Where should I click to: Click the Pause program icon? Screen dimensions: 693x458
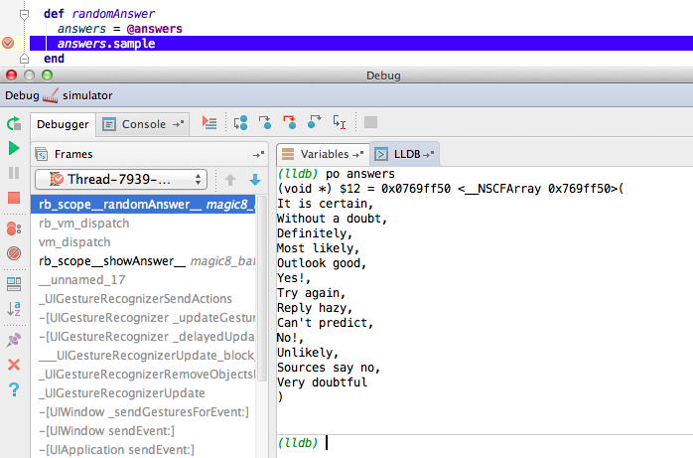tap(14, 173)
